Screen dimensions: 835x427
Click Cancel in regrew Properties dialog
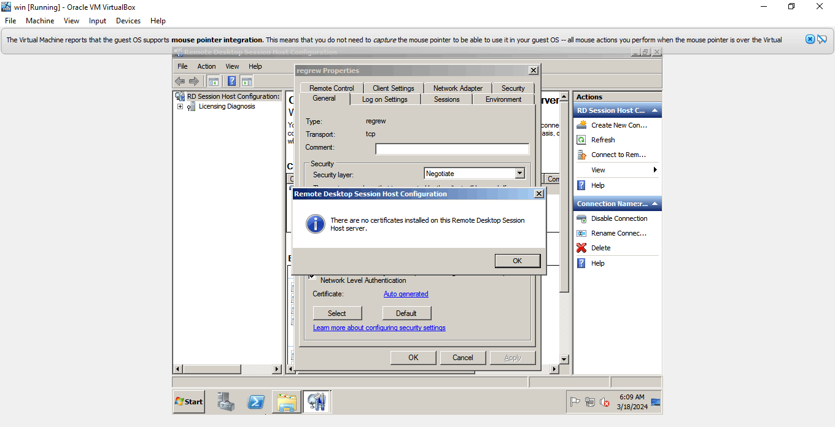[463, 358]
